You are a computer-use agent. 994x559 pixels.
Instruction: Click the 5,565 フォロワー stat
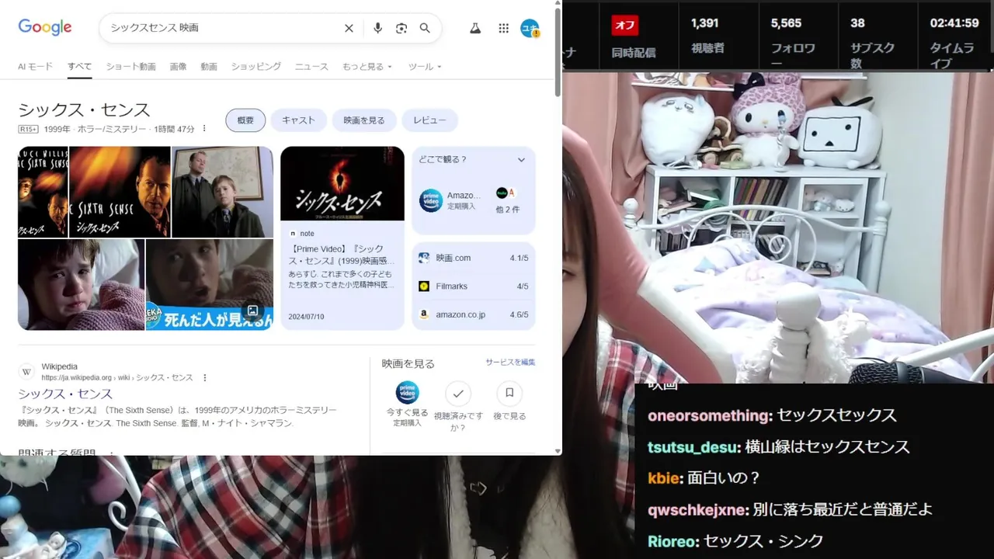click(x=793, y=42)
